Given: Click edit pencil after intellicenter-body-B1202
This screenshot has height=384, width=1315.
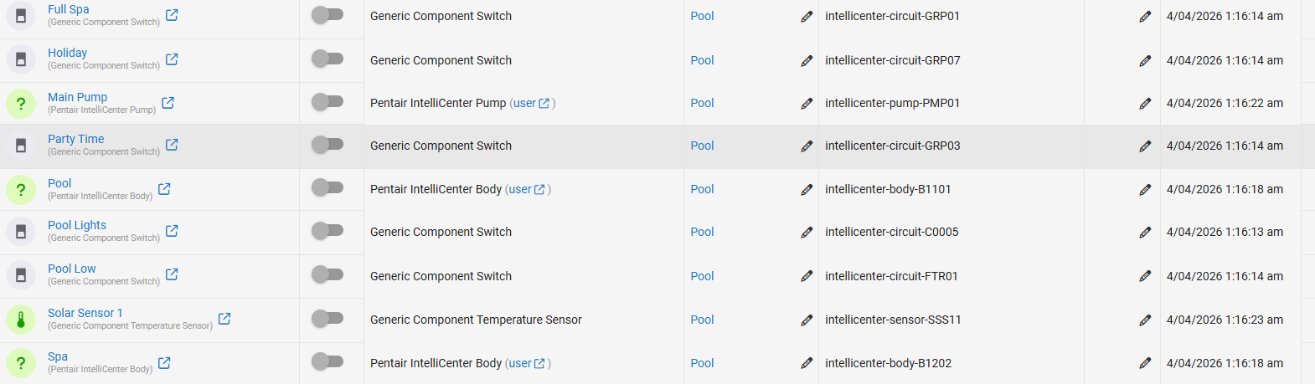Looking at the screenshot, I should 1145,363.
